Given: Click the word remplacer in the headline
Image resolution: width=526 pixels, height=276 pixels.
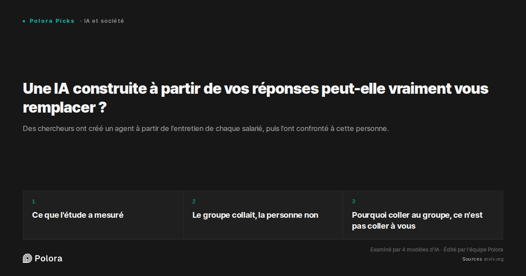Looking at the screenshot, I should (58, 108).
